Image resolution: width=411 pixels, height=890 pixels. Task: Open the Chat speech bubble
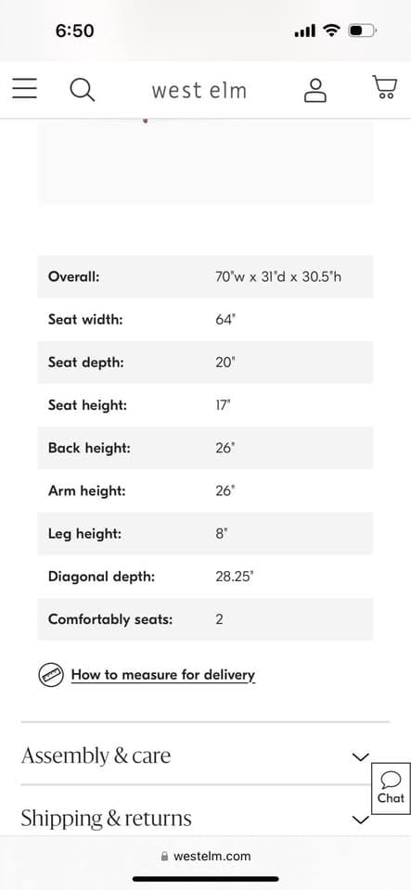tap(391, 788)
